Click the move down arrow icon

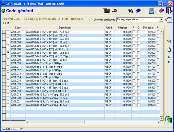point(169,62)
